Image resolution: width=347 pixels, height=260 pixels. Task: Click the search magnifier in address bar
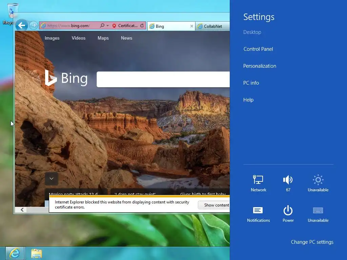point(102,26)
